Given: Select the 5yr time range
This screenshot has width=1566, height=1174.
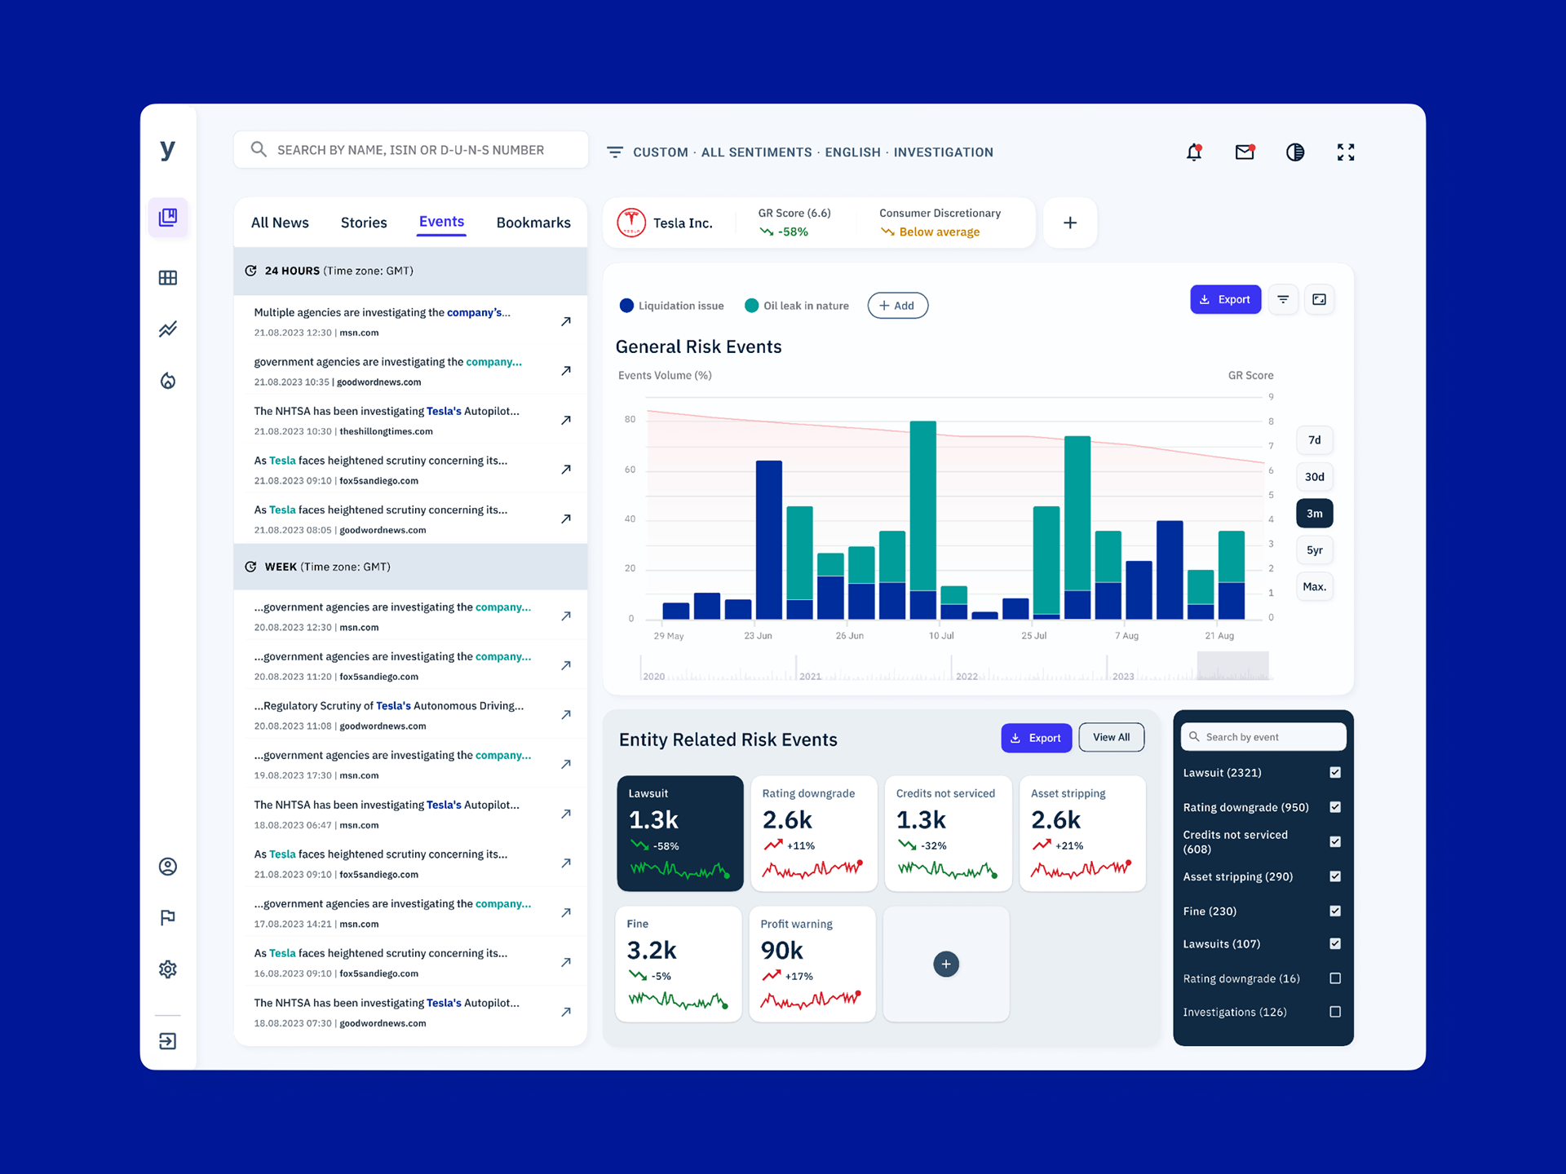Looking at the screenshot, I should (x=1315, y=550).
